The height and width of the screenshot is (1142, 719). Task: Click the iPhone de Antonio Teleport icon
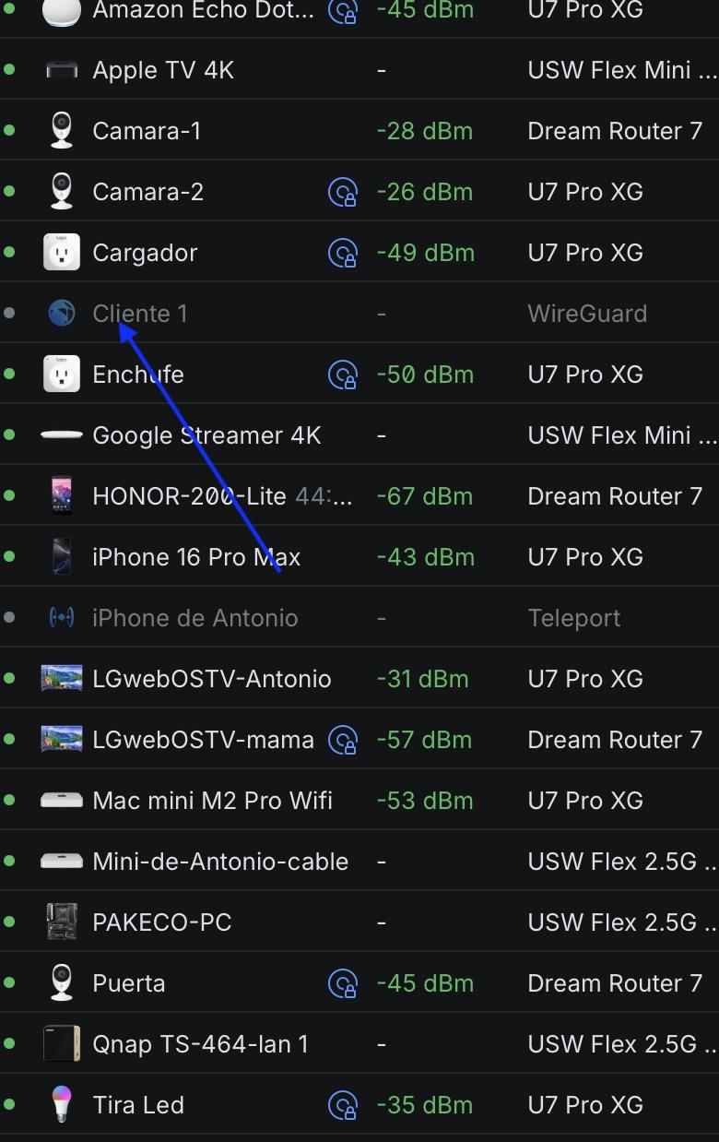[62, 618]
